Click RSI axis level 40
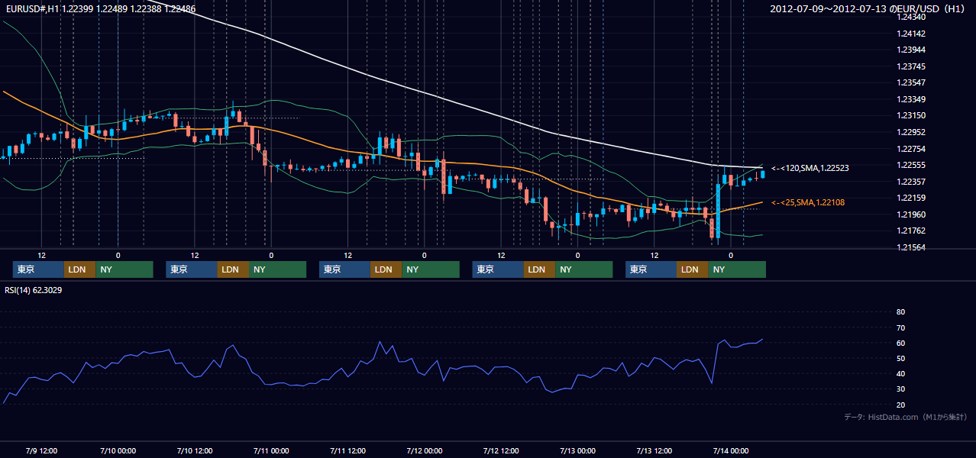The image size is (976, 458). coord(900,374)
